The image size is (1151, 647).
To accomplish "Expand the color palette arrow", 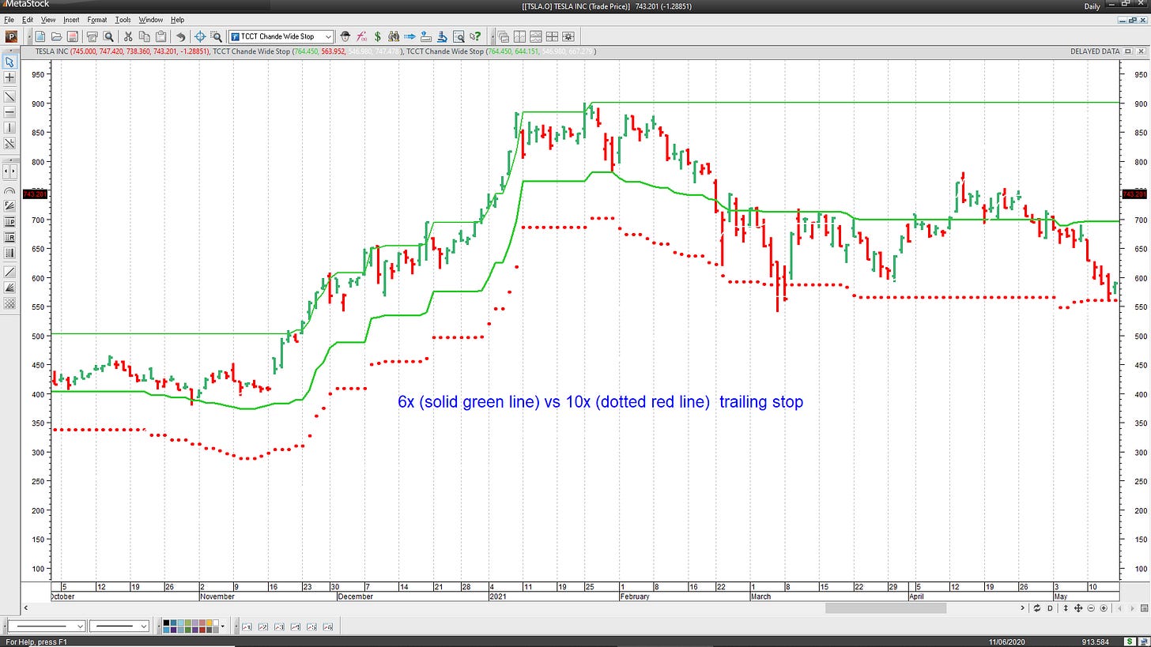I will (223, 626).
